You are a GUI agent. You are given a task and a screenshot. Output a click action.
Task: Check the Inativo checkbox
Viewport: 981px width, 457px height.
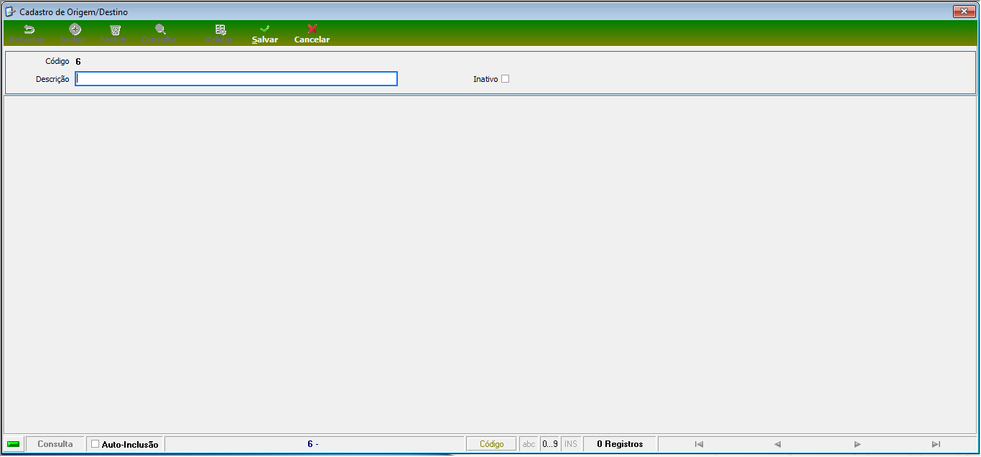tap(505, 79)
